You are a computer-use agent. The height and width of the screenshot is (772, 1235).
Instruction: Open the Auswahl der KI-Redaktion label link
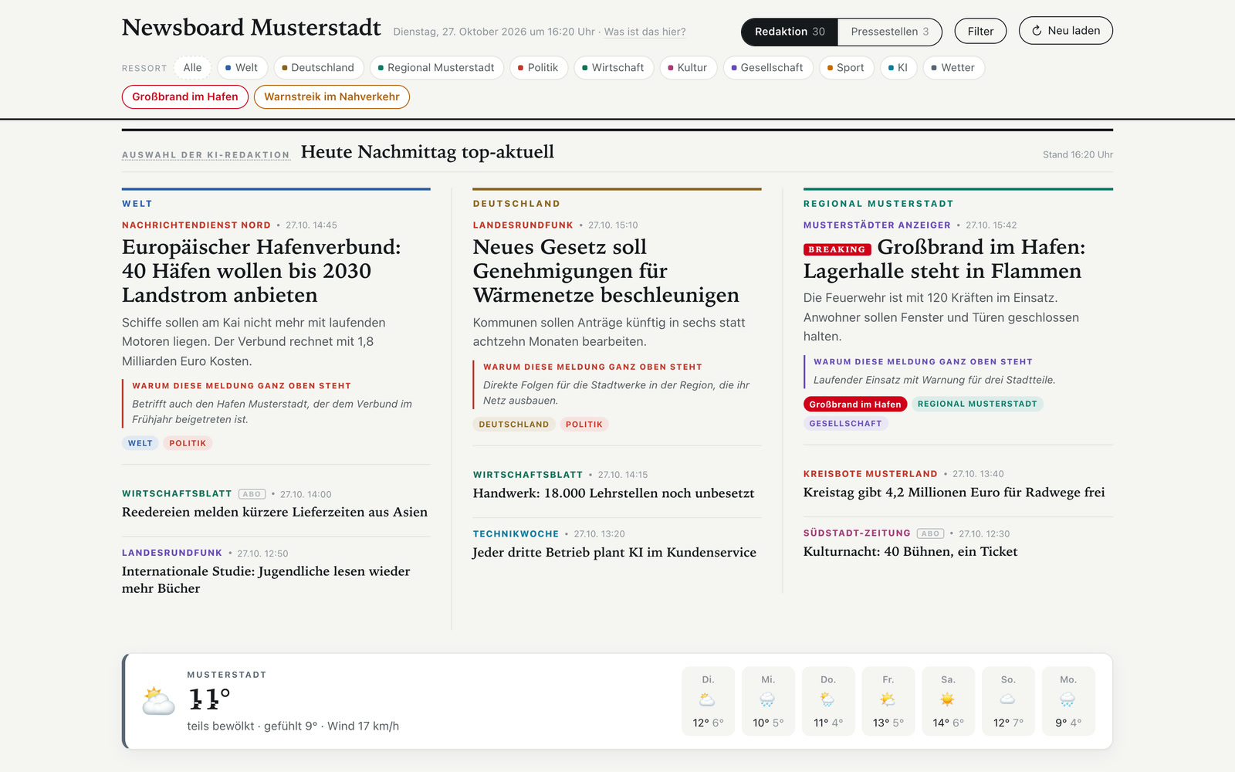click(x=206, y=154)
